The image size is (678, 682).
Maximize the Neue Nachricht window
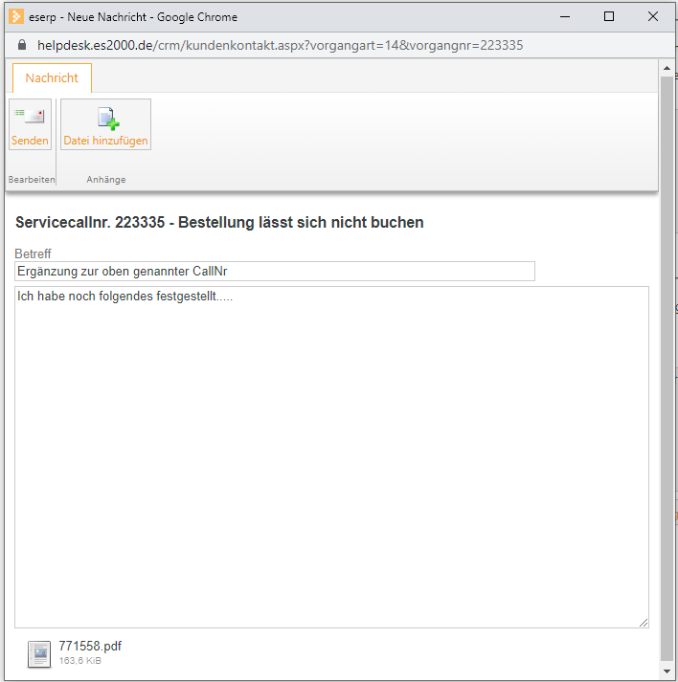[x=609, y=16]
